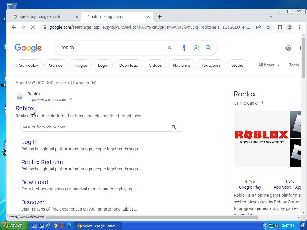Go forward with the forward arrow
307x230 pixels.
tap(23, 27)
